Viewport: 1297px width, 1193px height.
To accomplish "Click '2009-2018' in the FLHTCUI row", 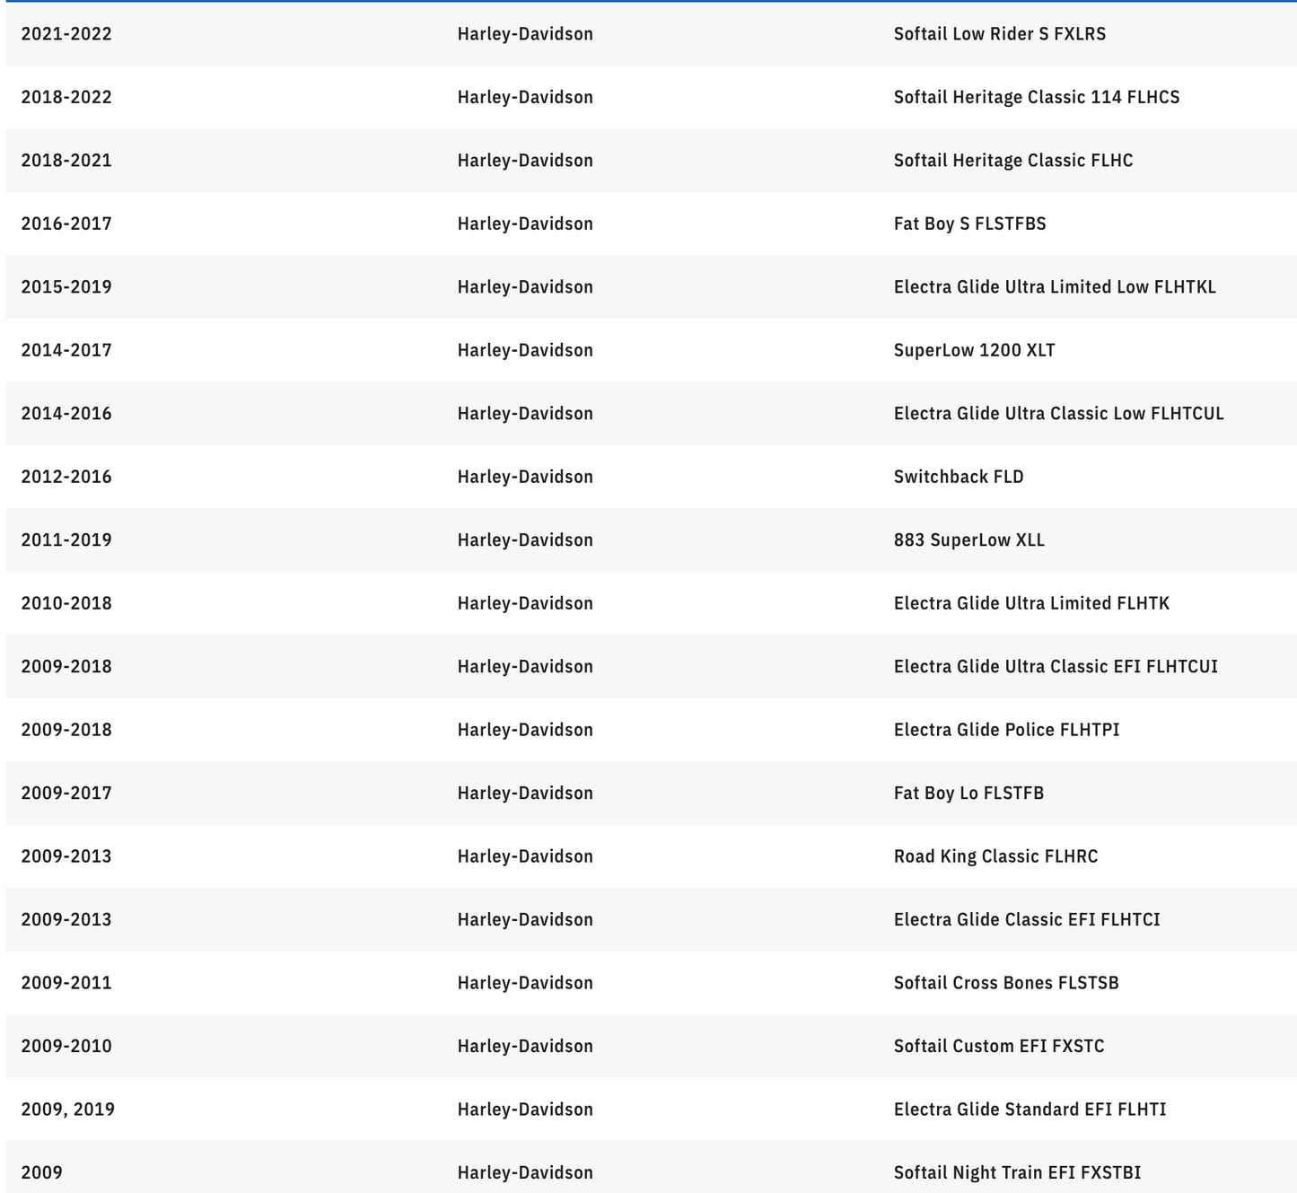I will (x=66, y=667).
